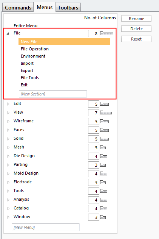Click the Solid columns number field

pyautogui.click(x=94, y=139)
